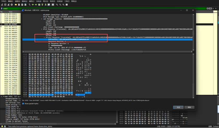Click the stop capture square icon
Screen dimensions: 219x128
coord(5,4)
